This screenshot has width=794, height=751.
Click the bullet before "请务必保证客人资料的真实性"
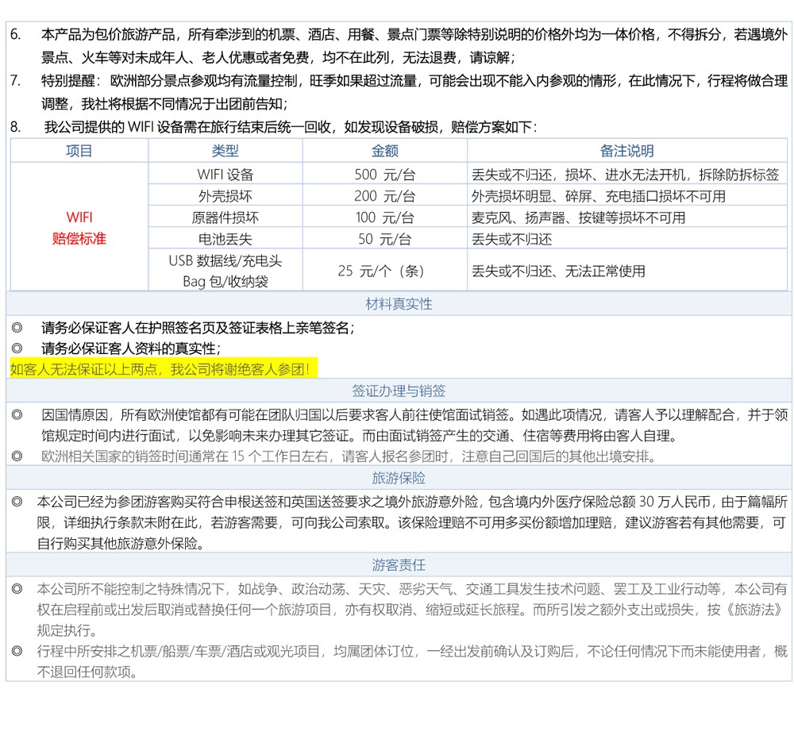tap(17, 349)
